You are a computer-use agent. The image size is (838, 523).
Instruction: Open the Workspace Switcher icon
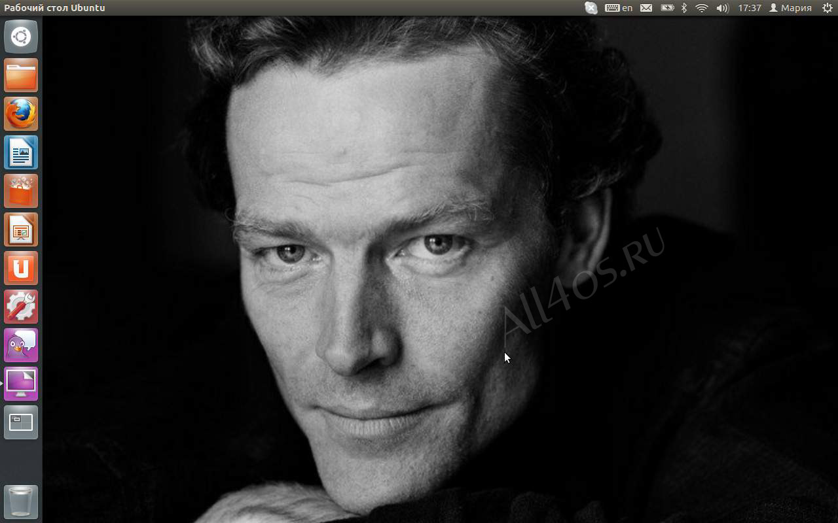(21, 422)
